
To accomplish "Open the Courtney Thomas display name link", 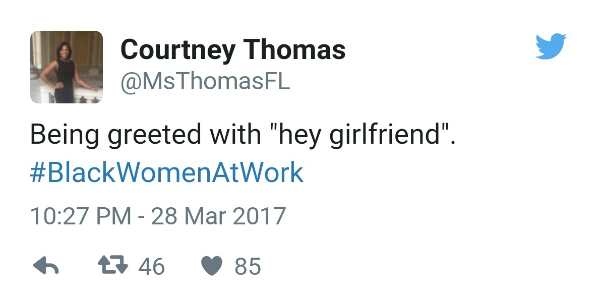I will [x=233, y=50].
